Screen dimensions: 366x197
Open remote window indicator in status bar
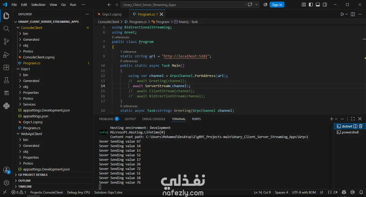5,192
